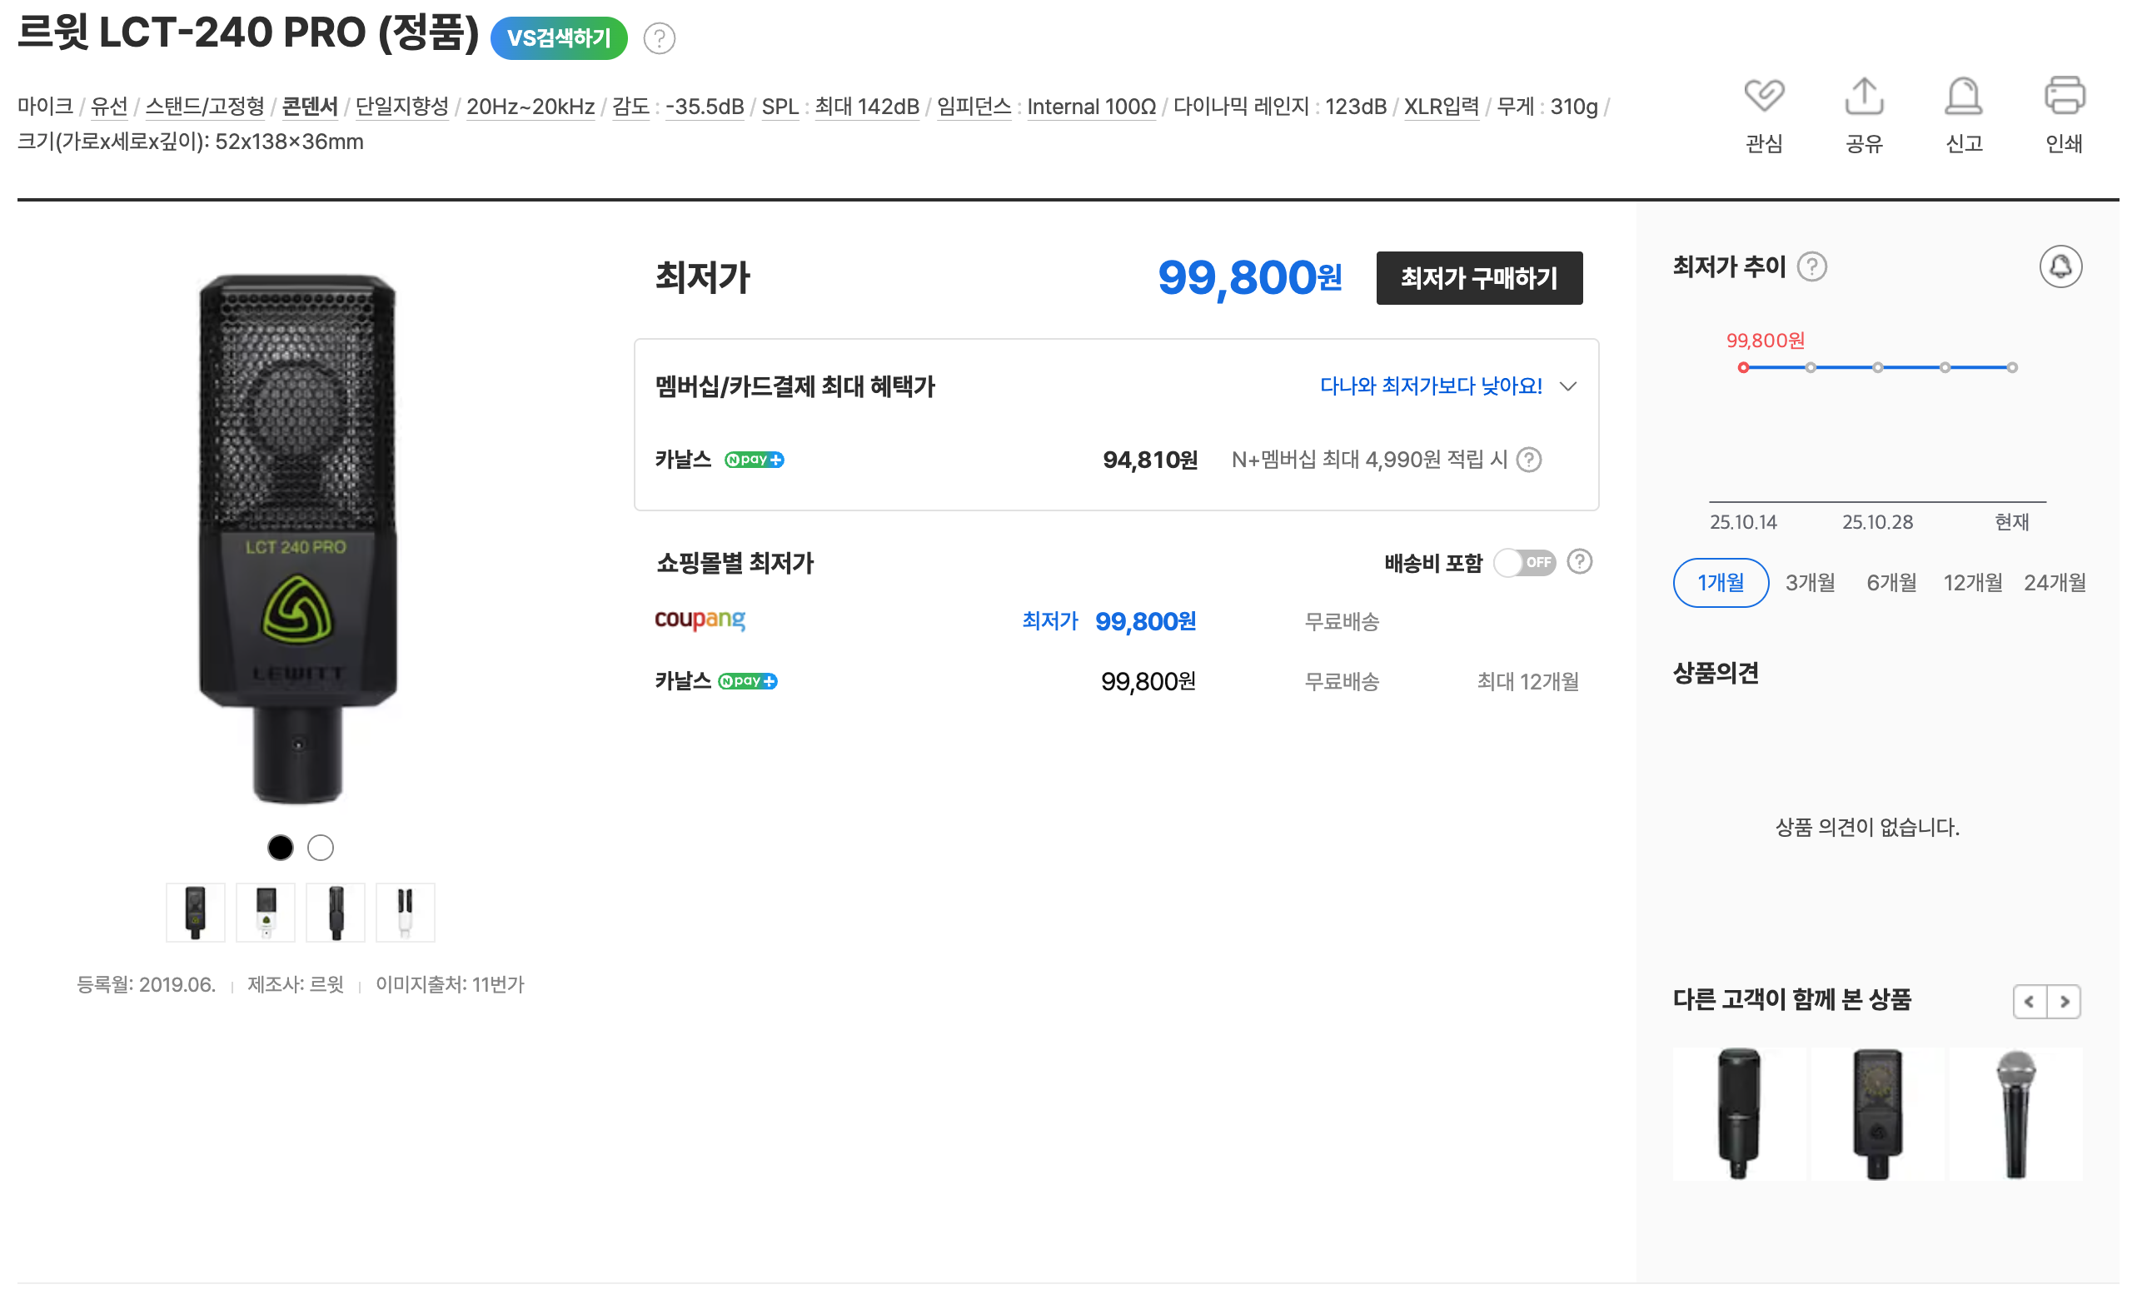Click the 신고 report siren icon
The height and width of the screenshot is (1309, 2147).
point(1963,96)
